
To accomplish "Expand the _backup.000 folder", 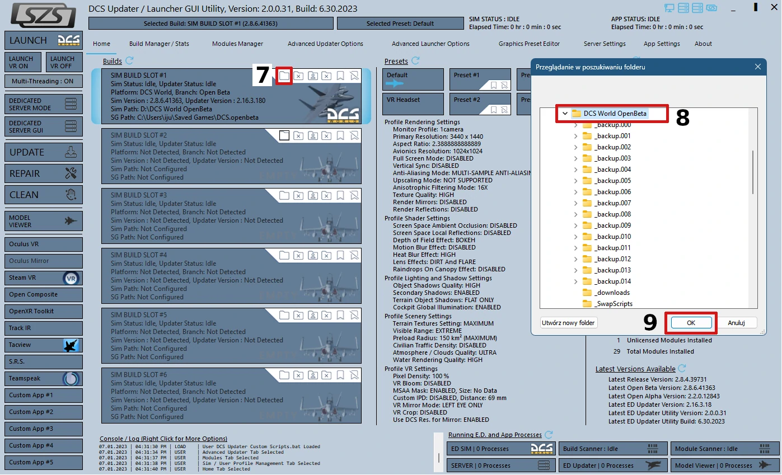I will tap(575, 125).
